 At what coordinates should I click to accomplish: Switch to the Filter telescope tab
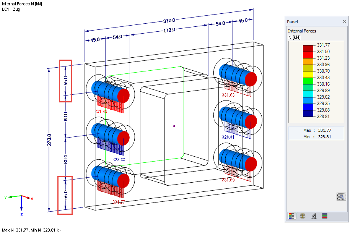click(314, 216)
